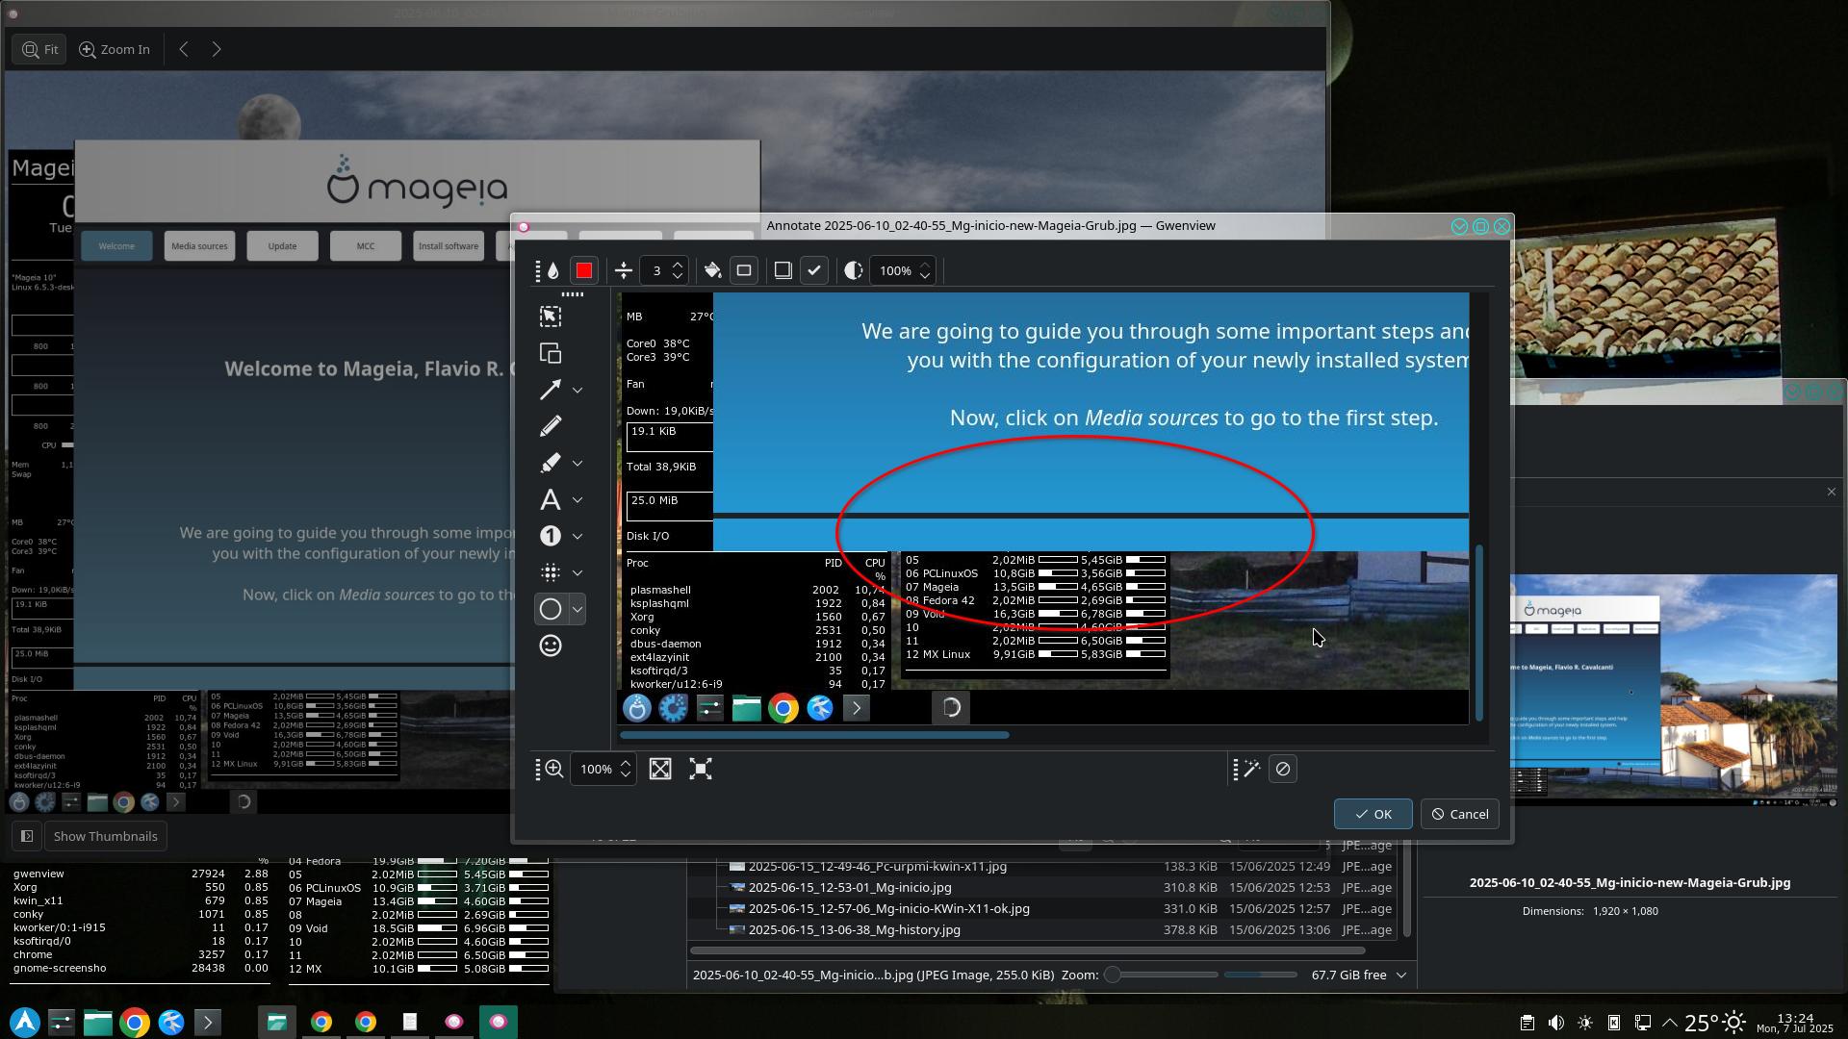Expand Arrow tool variants dropdown
Viewport: 1848px width, 1039px height.
[577, 390]
